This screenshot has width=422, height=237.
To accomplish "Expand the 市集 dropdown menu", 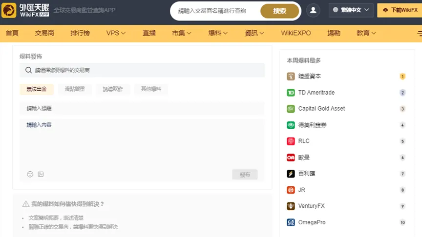I will pyautogui.click(x=181, y=33).
